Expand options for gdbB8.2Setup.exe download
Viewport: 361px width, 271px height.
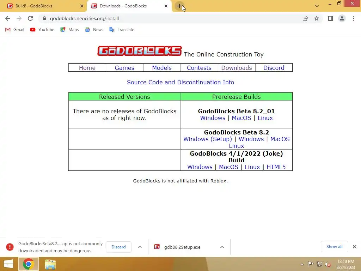(x=222, y=247)
